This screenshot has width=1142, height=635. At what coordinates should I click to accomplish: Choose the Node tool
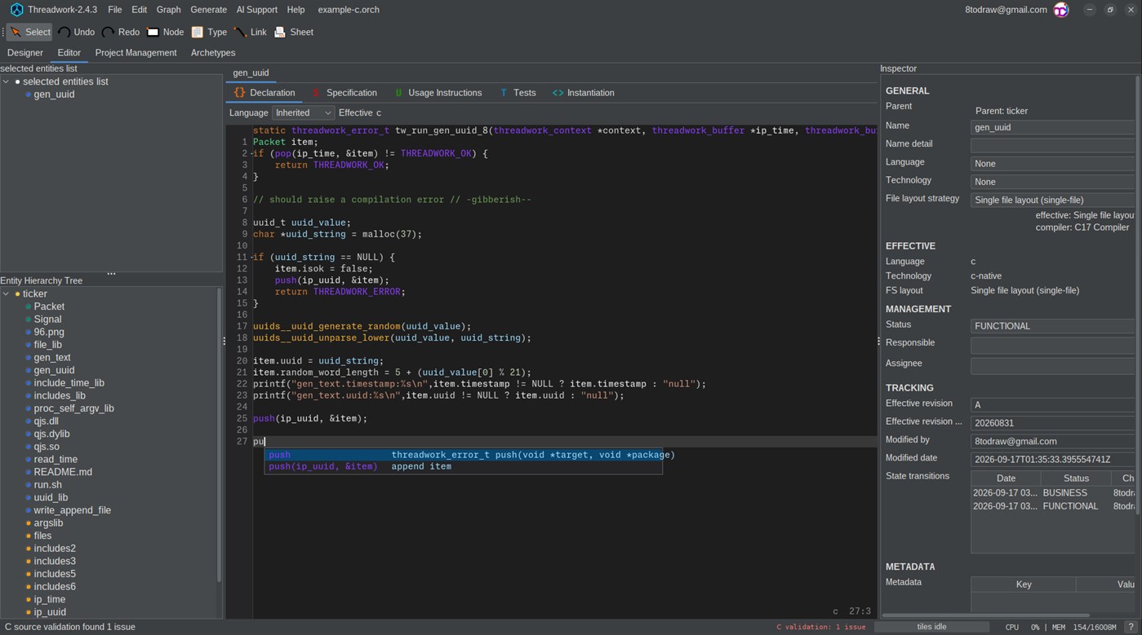(x=165, y=32)
